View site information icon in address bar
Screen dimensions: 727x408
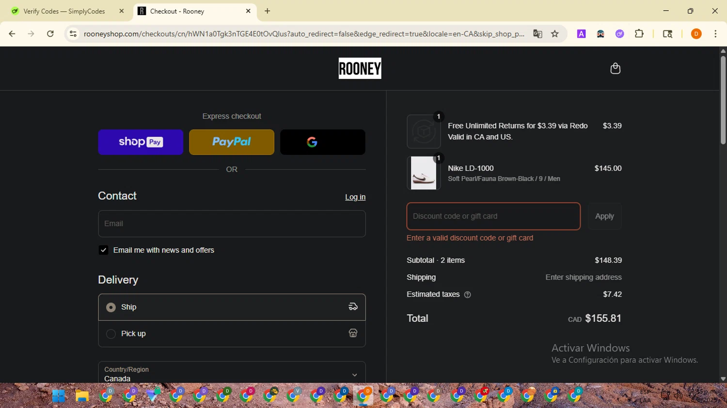(x=73, y=34)
